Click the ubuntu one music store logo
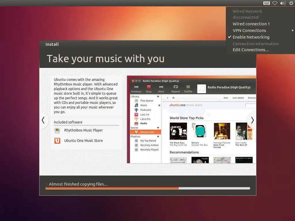 (186, 105)
